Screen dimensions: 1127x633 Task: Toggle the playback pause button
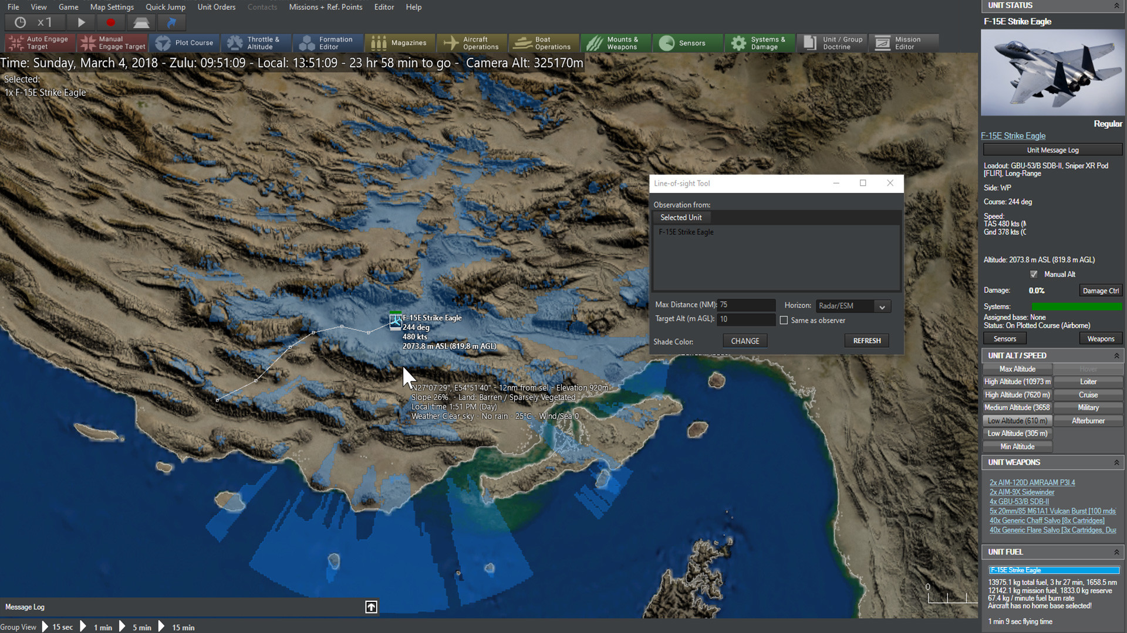(81, 22)
